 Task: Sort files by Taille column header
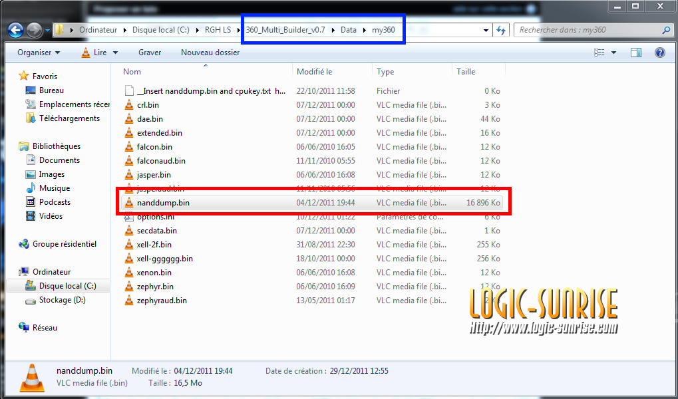(466, 72)
